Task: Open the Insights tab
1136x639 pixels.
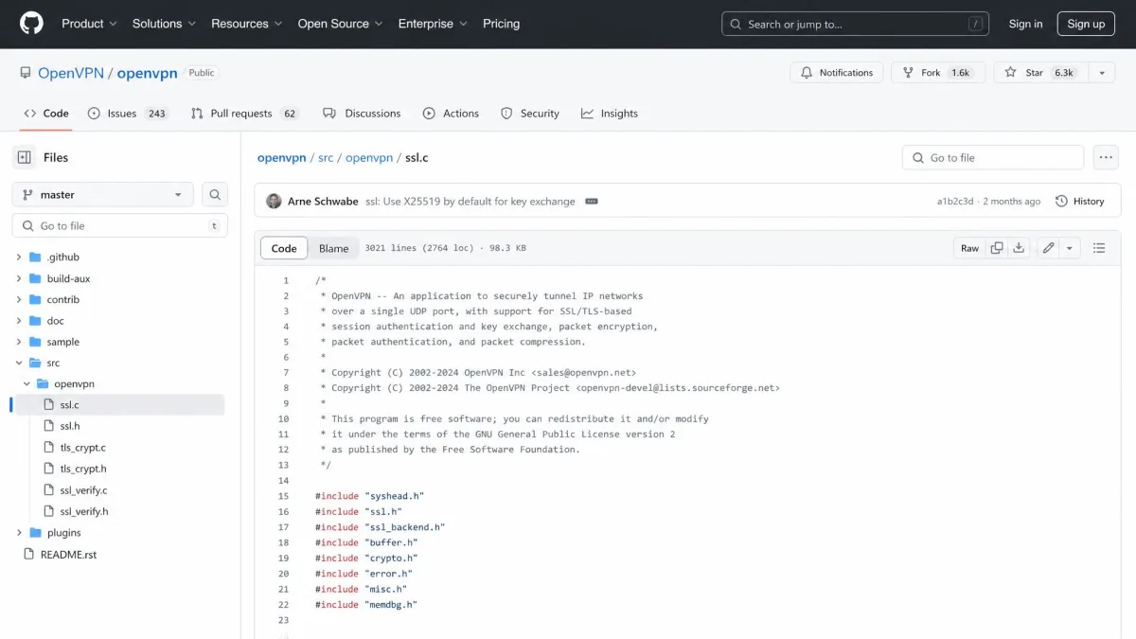Action: pos(610,114)
